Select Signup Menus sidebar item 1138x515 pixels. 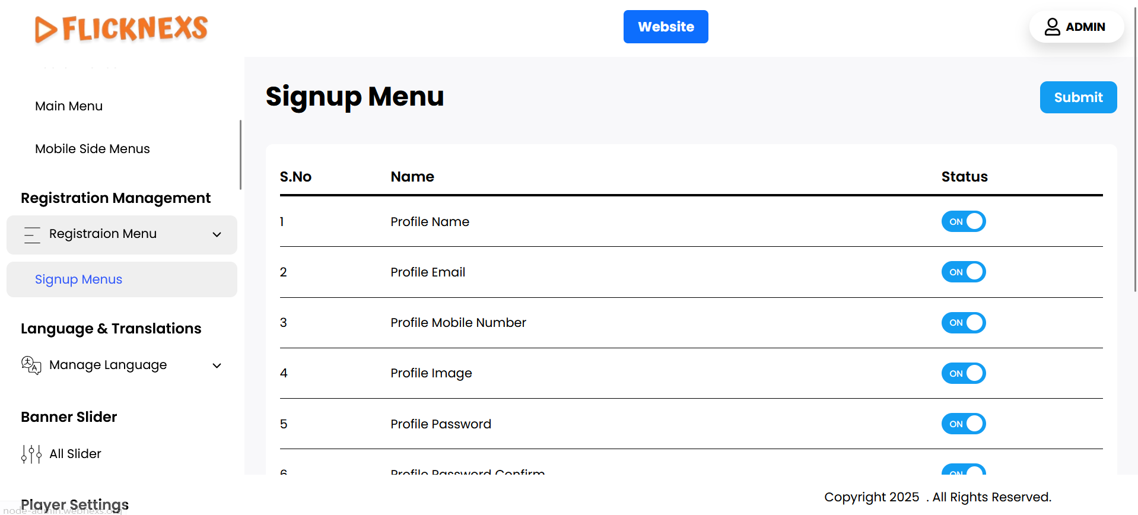click(79, 279)
